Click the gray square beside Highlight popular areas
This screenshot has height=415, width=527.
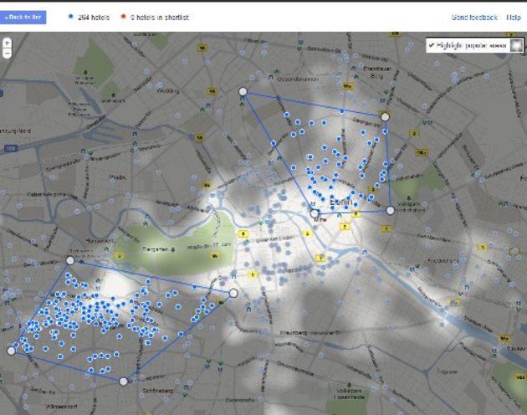click(517, 45)
